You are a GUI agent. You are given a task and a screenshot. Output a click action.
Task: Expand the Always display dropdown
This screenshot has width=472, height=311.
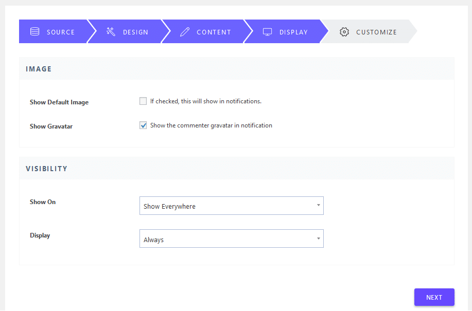click(231, 239)
